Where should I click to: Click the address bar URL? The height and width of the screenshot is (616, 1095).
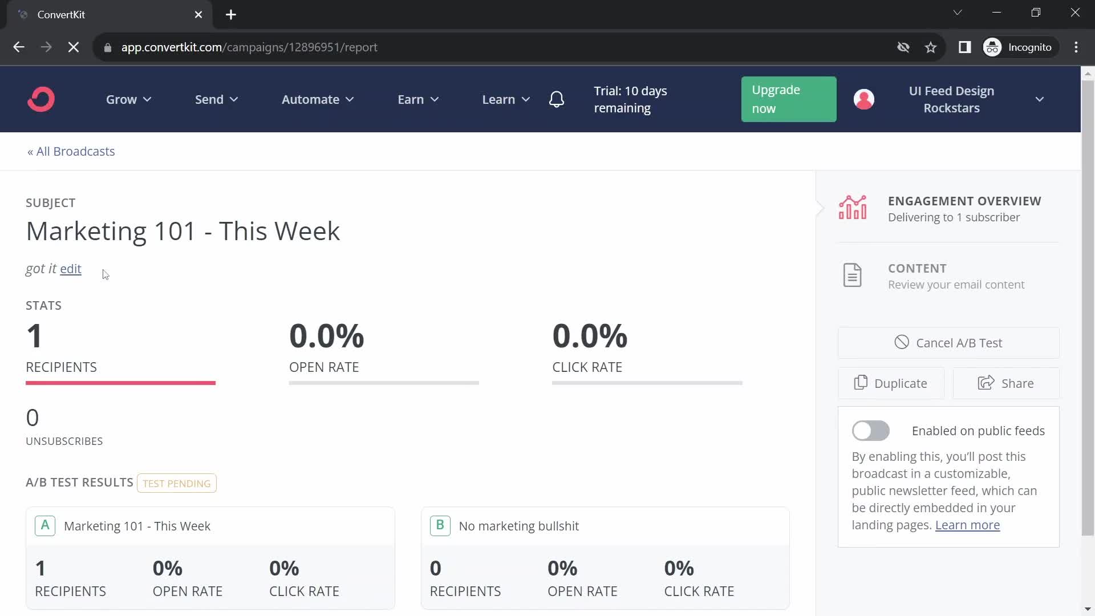[x=249, y=47]
